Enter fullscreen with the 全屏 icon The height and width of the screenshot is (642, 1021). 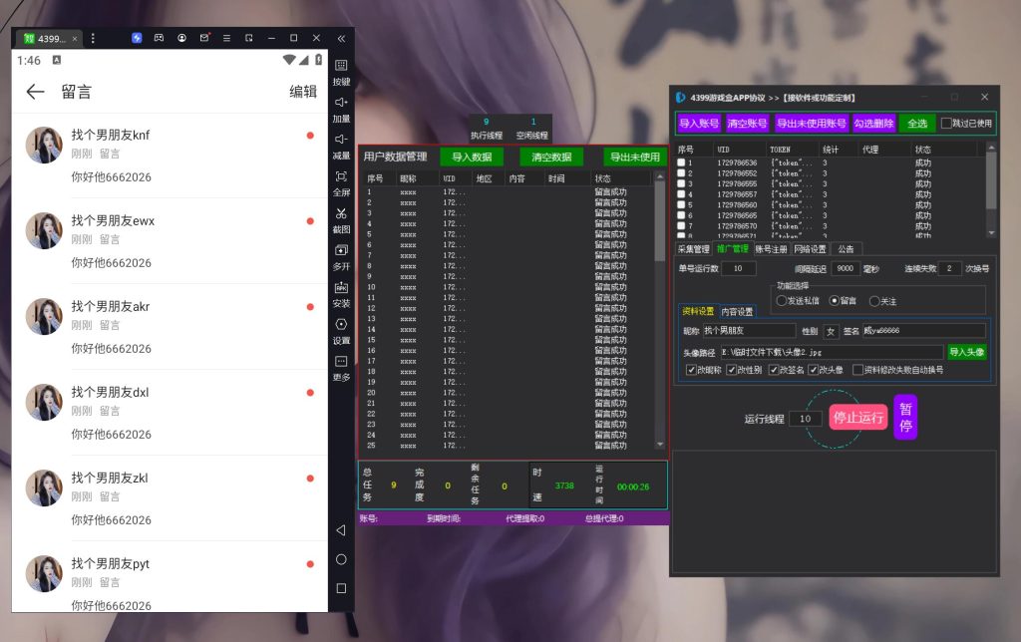tap(341, 176)
